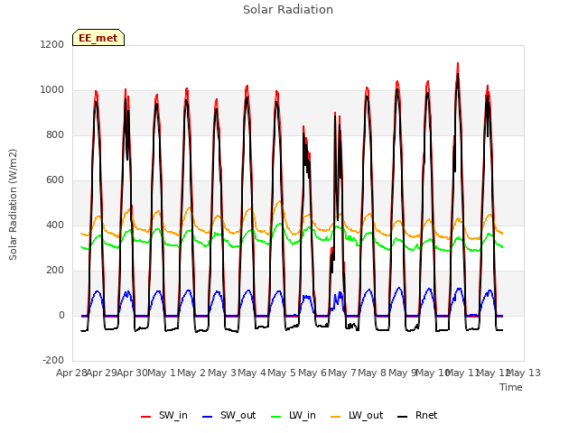Click the blue SW_out legend swatch

pyautogui.click(x=208, y=417)
